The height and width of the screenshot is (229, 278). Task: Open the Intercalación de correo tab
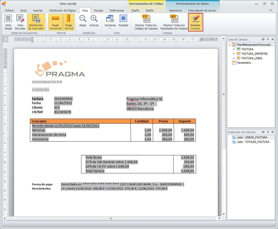[202, 10]
